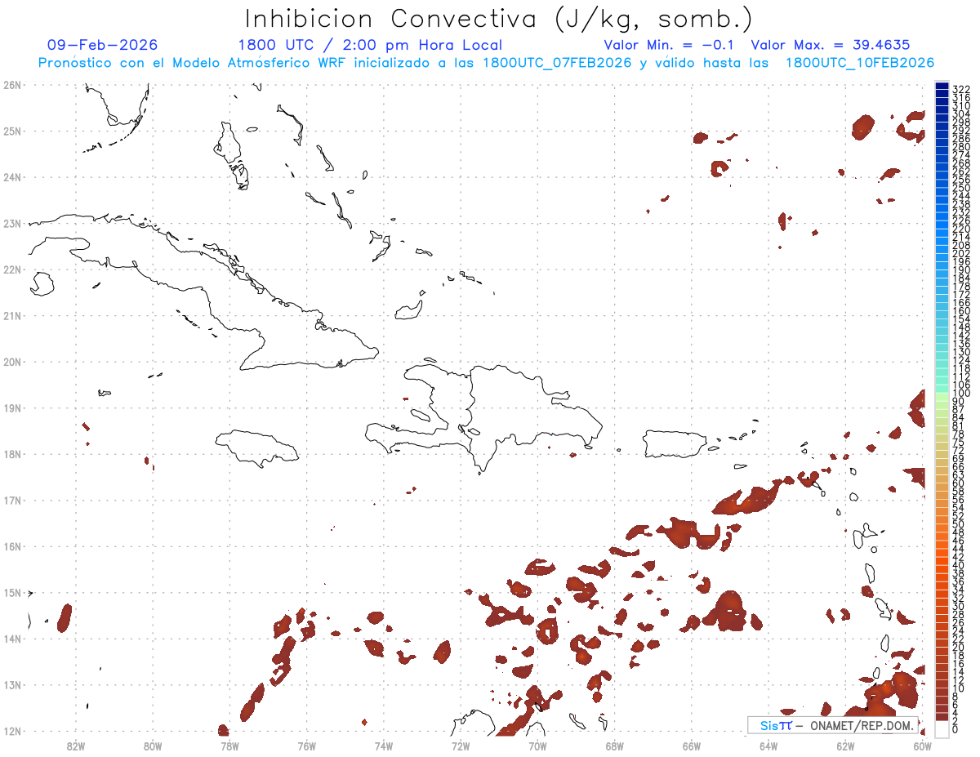Click the light green 100 color swatch
980x757 pixels.
[x=942, y=395]
